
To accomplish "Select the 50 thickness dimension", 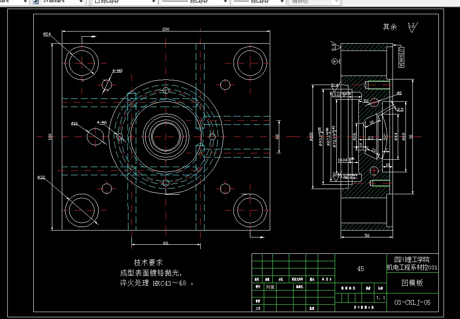I will pos(367,235).
